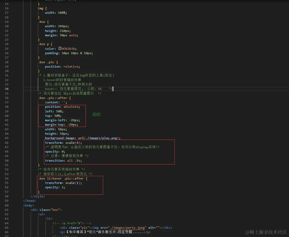Select the ".box p {" selector line
This screenshot has width=289, height=237.
(45, 44)
